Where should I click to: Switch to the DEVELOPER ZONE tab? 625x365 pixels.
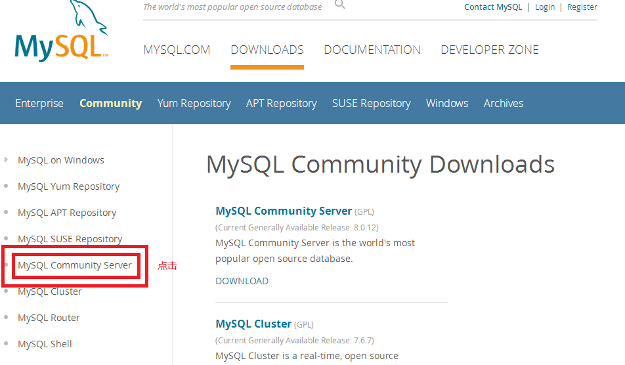click(490, 50)
